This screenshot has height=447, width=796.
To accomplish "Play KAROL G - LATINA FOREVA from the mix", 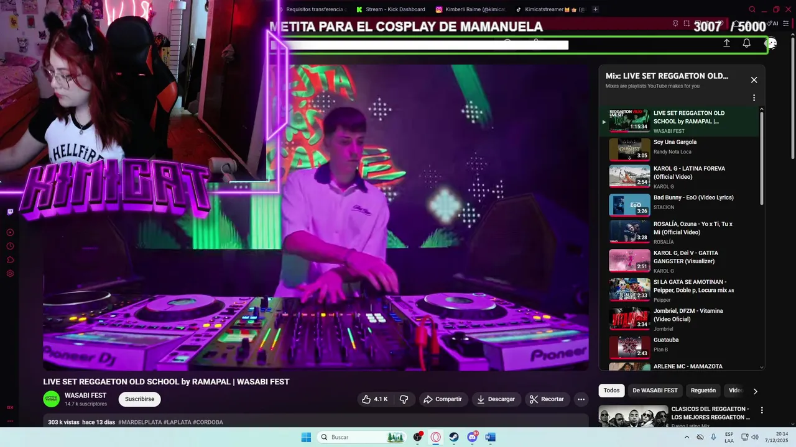I will click(x=679, y=177).
